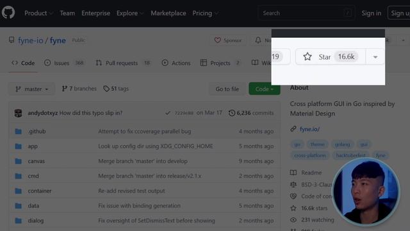The width and height of the screenshot is (410, 231).
Task: Open the andydotxyz author link
Action: 43,113
